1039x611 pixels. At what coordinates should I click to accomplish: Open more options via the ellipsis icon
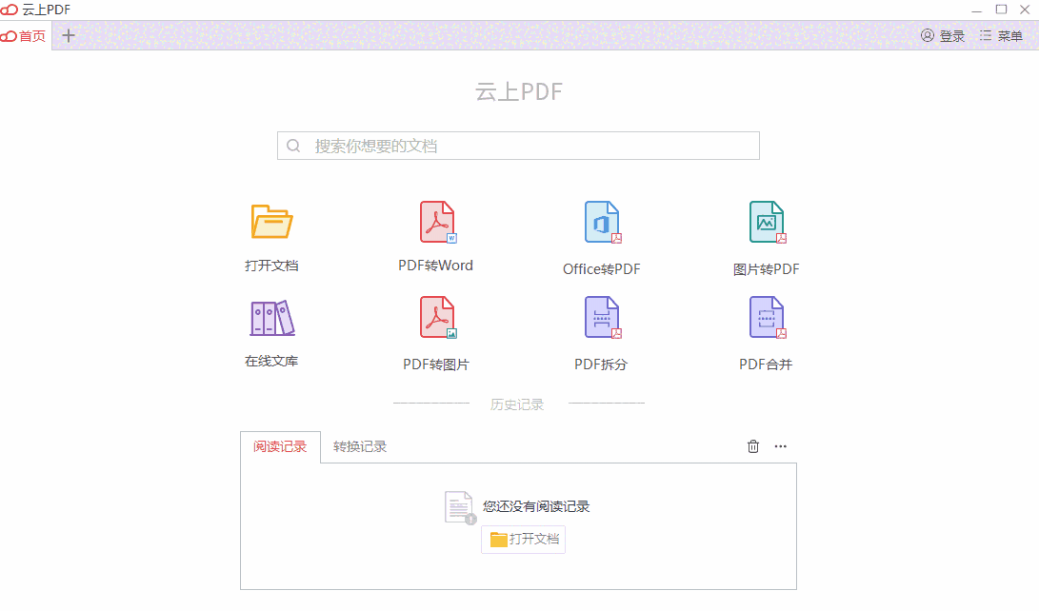coord(780,445)
